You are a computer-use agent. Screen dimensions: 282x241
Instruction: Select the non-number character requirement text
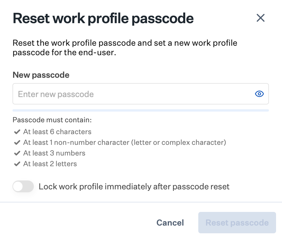coord(125,142)
